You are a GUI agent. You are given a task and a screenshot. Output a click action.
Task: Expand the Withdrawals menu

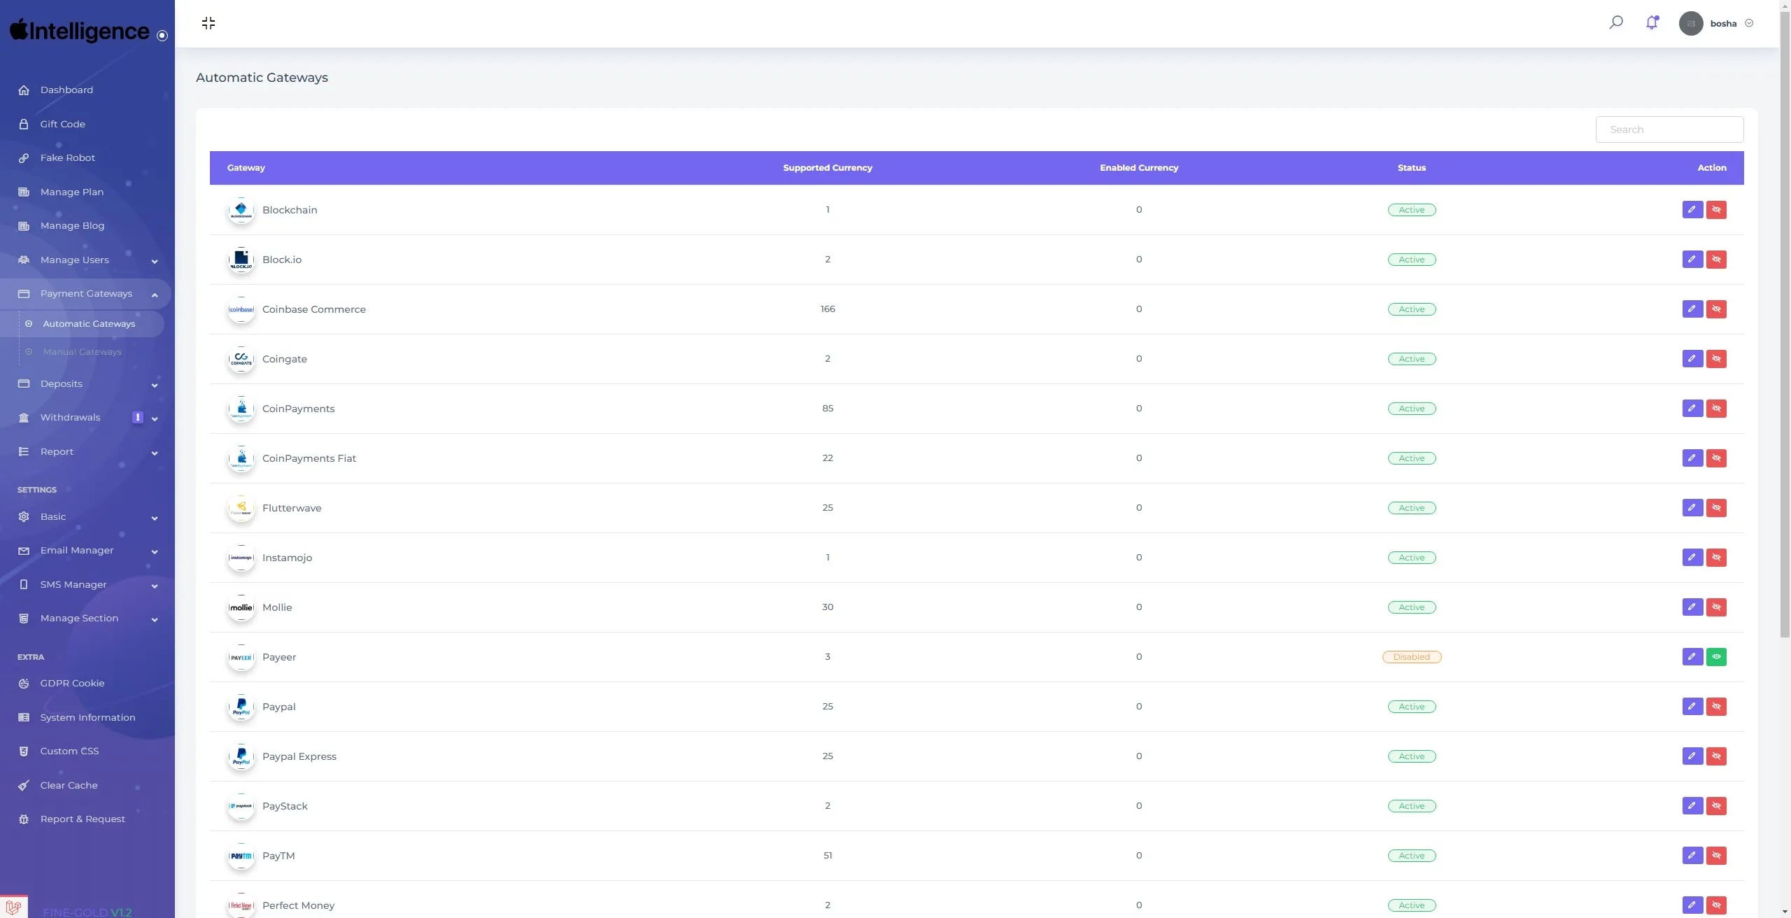click(x=85, y=418)
